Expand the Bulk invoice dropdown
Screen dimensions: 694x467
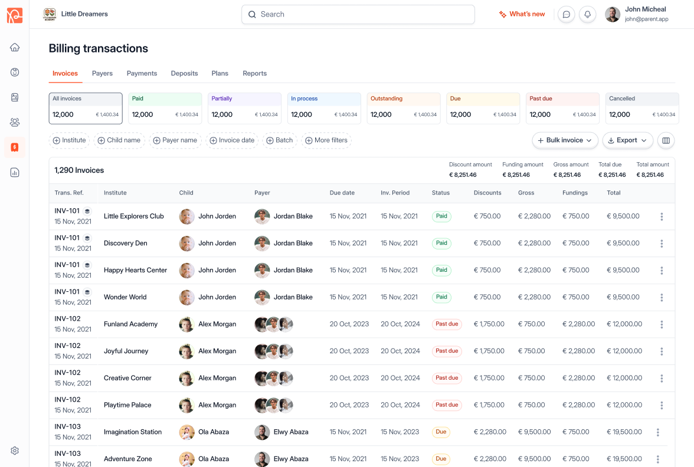pos(565,140)
